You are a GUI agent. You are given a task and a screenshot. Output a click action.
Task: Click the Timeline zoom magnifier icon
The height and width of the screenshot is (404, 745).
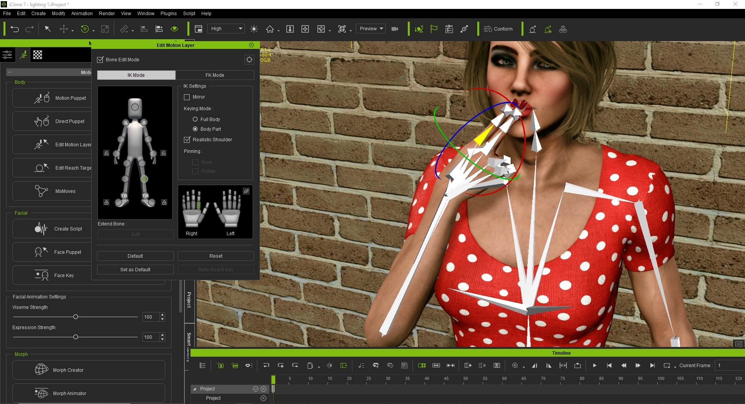coord(515,366)
